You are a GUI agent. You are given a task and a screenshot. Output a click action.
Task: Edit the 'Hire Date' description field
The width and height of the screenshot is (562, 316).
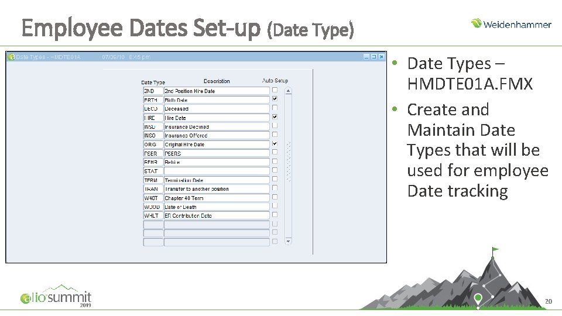pyautogui.click(x=217, y=118)
